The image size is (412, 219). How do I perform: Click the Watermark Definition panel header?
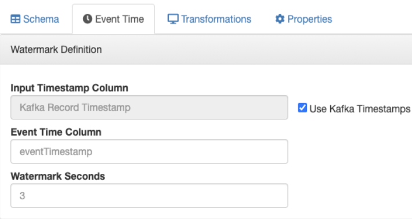point(206,49)
